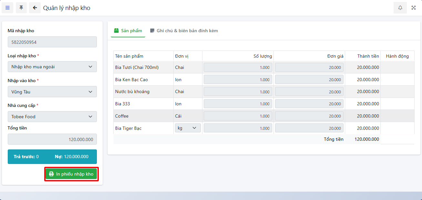Viewport: 422px width, 200px height.
Task: Go back using the left arrow
Action: pyautogui.click(x=35, y=8)
